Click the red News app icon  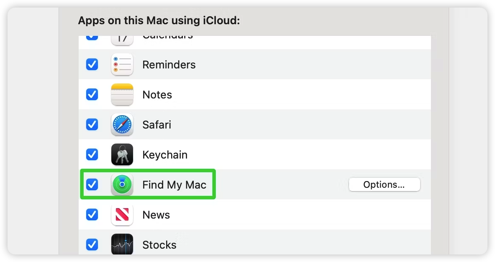click(122, 215)
